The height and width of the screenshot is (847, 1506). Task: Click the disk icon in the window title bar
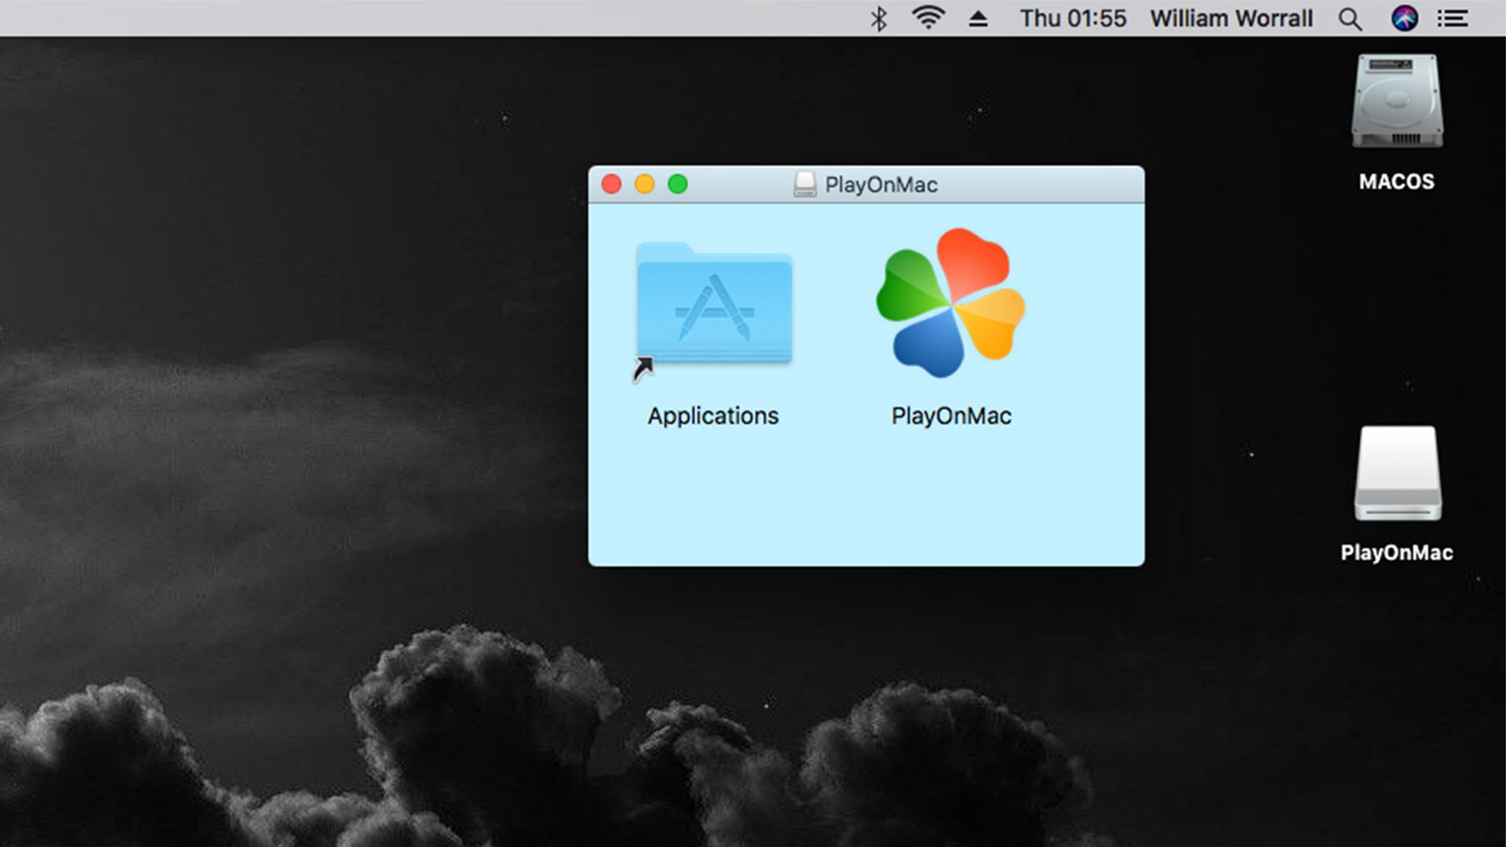point(804,184)
